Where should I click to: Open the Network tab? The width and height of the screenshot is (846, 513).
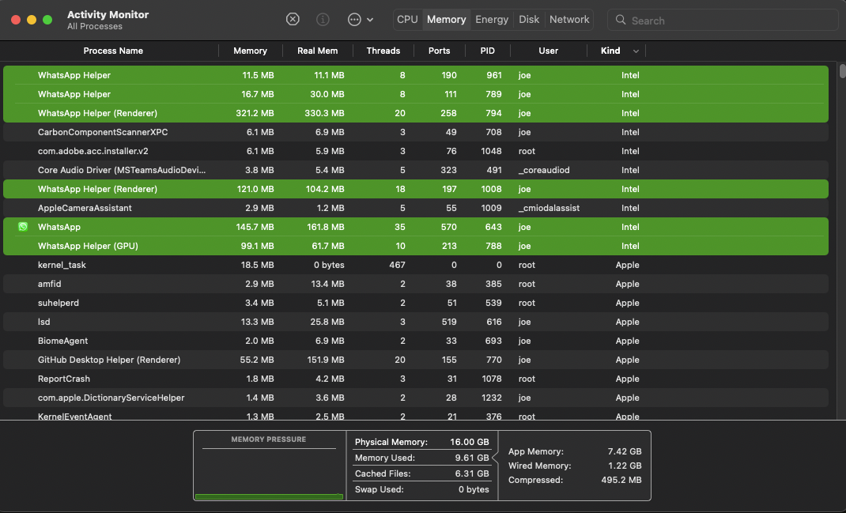pyautogui.click(x=569, y=20)
